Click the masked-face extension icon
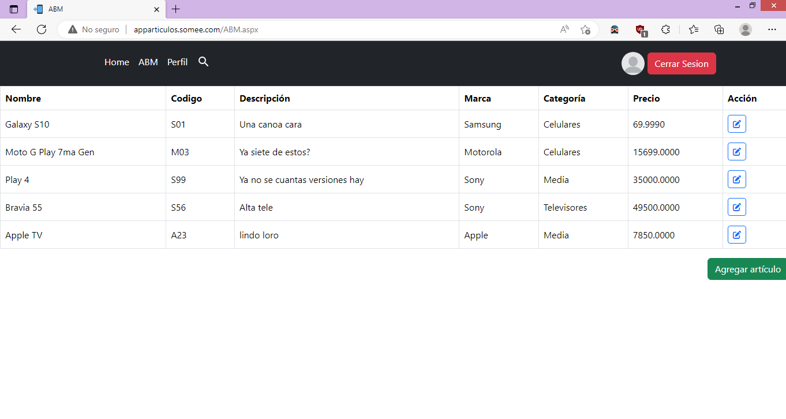 (x=615, y=29)
